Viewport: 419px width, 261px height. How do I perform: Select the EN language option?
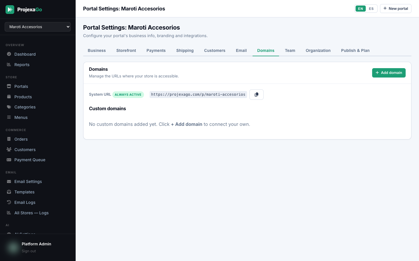point(361,9)
